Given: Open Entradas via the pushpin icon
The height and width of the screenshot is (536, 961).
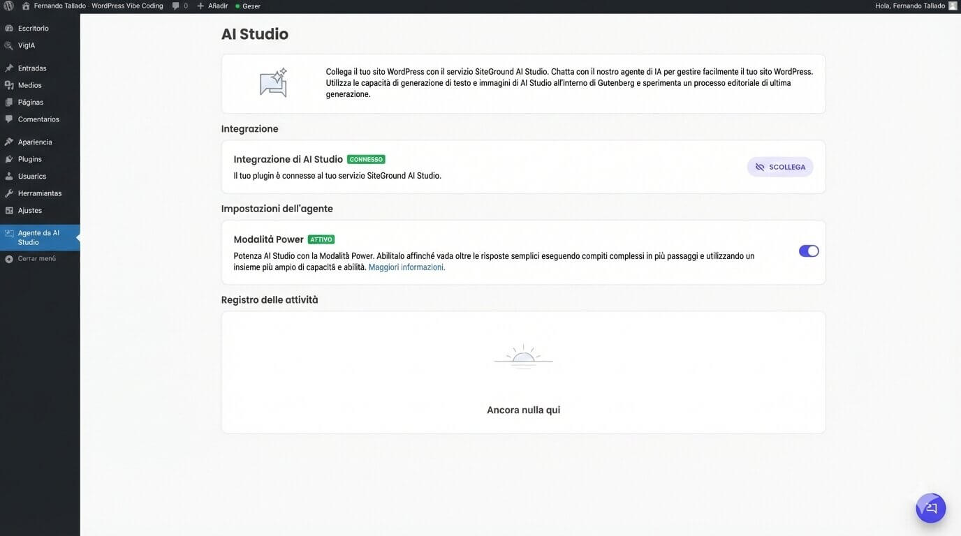Looking at the screenshot, I should pos(10,68).
